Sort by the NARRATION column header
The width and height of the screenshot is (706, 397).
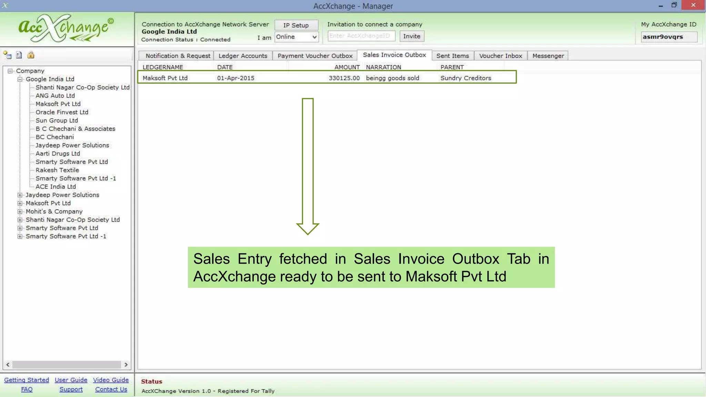[x=383, y=67]
